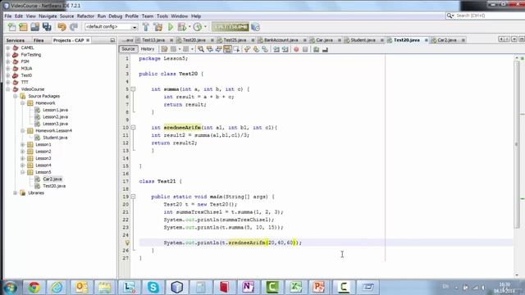Minimize the Projects window panel

[x=112, y=40]
